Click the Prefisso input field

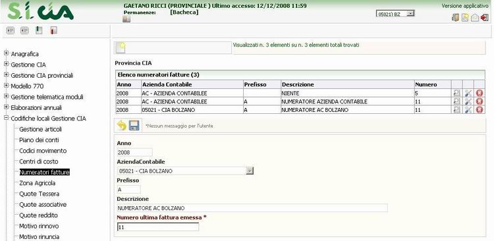point(128,190)
